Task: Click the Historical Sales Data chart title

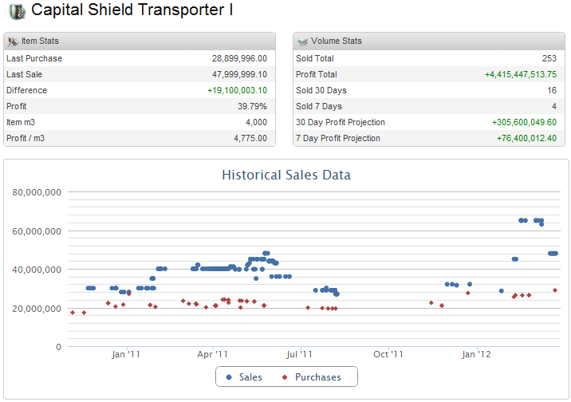Action: (x=286, y=175)
